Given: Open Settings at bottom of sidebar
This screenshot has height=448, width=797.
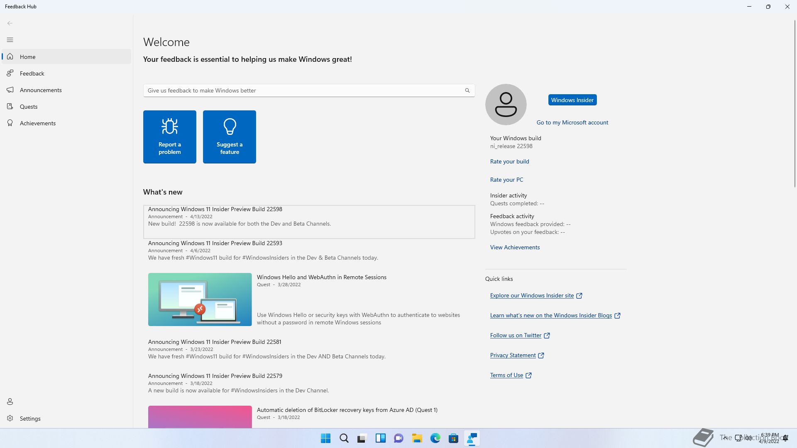Looking at the screenshot, I should click(66, 419).
